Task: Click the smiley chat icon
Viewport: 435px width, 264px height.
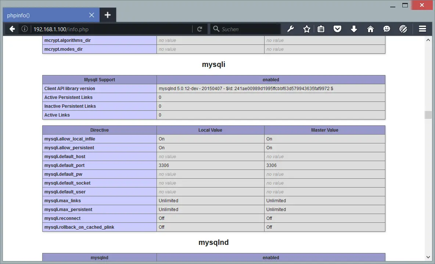Action: click(387, 29)
